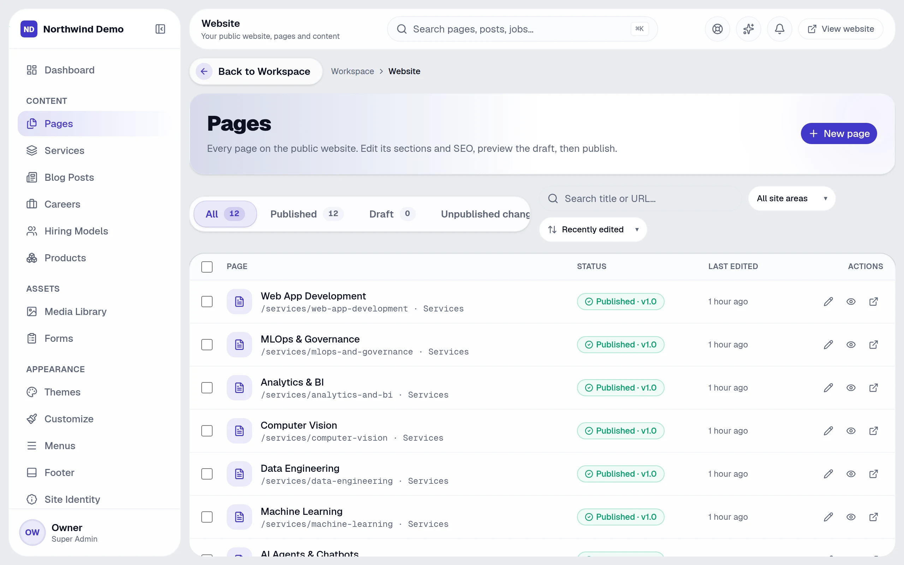
Task: Focus the Search pages, posts, jobs field
Action: (522, 29)
